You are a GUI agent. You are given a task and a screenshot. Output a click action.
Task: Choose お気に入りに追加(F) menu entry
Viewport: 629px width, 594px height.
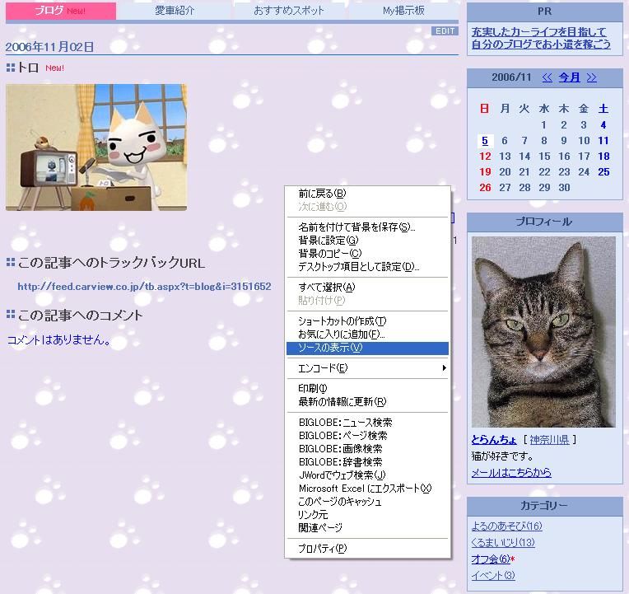[x=367, y=334]
